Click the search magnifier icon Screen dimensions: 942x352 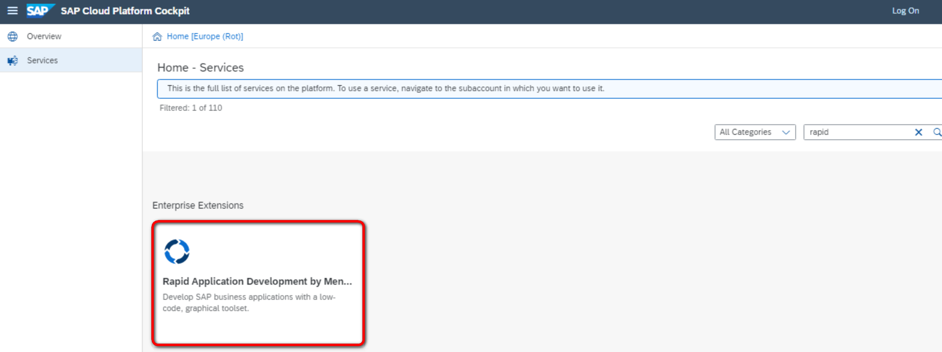pyautogui.click(x=937, y=132)
